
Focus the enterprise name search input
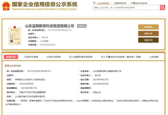(127, 8)
